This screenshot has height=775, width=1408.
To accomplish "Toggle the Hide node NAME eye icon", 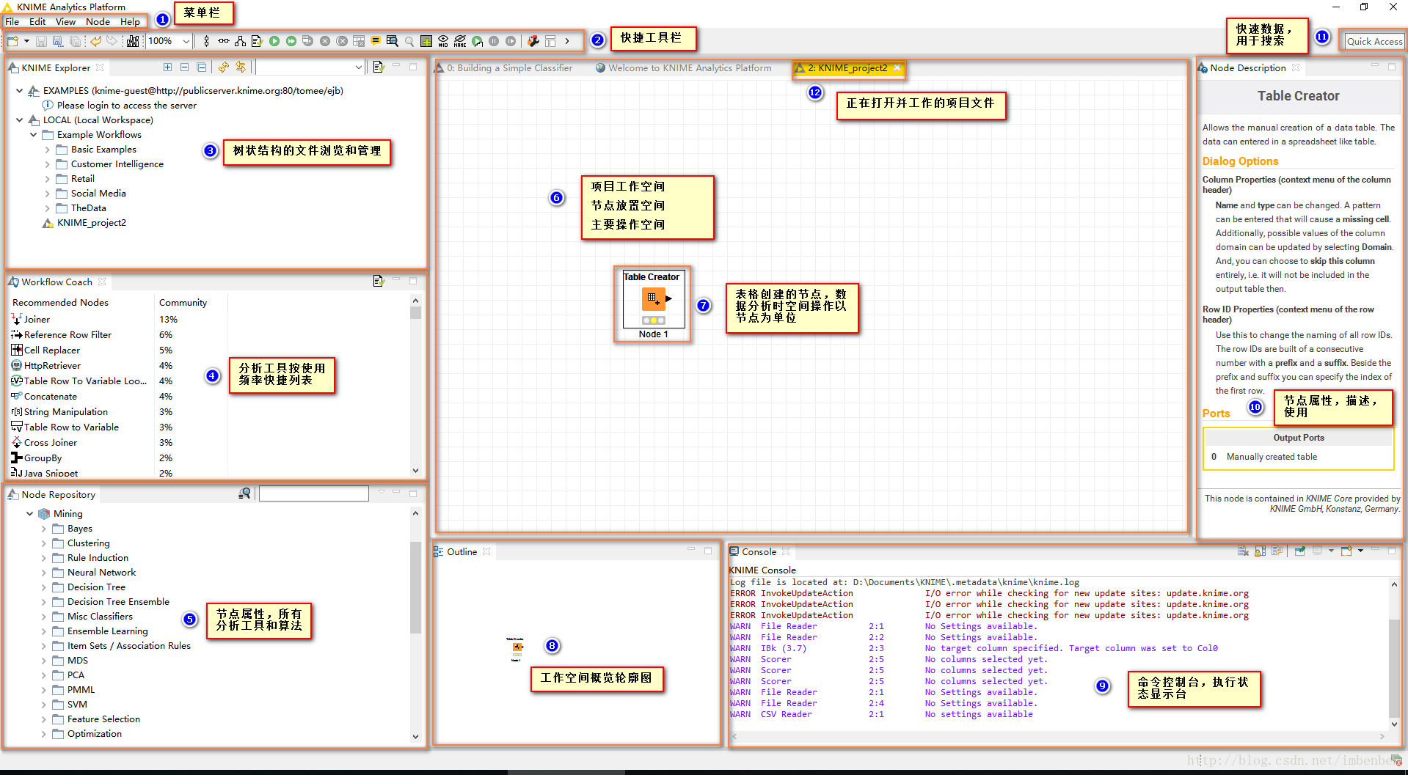I will [x=460, y=41].
